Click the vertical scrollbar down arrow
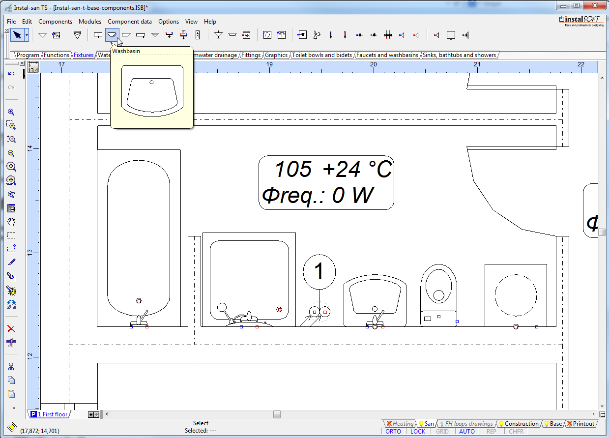609x438 pixels. (x=602, y=406)
